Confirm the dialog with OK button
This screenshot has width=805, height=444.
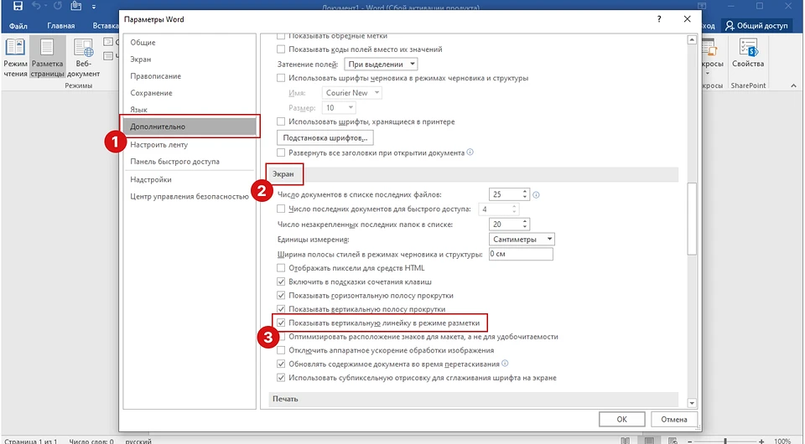(621, 418)
